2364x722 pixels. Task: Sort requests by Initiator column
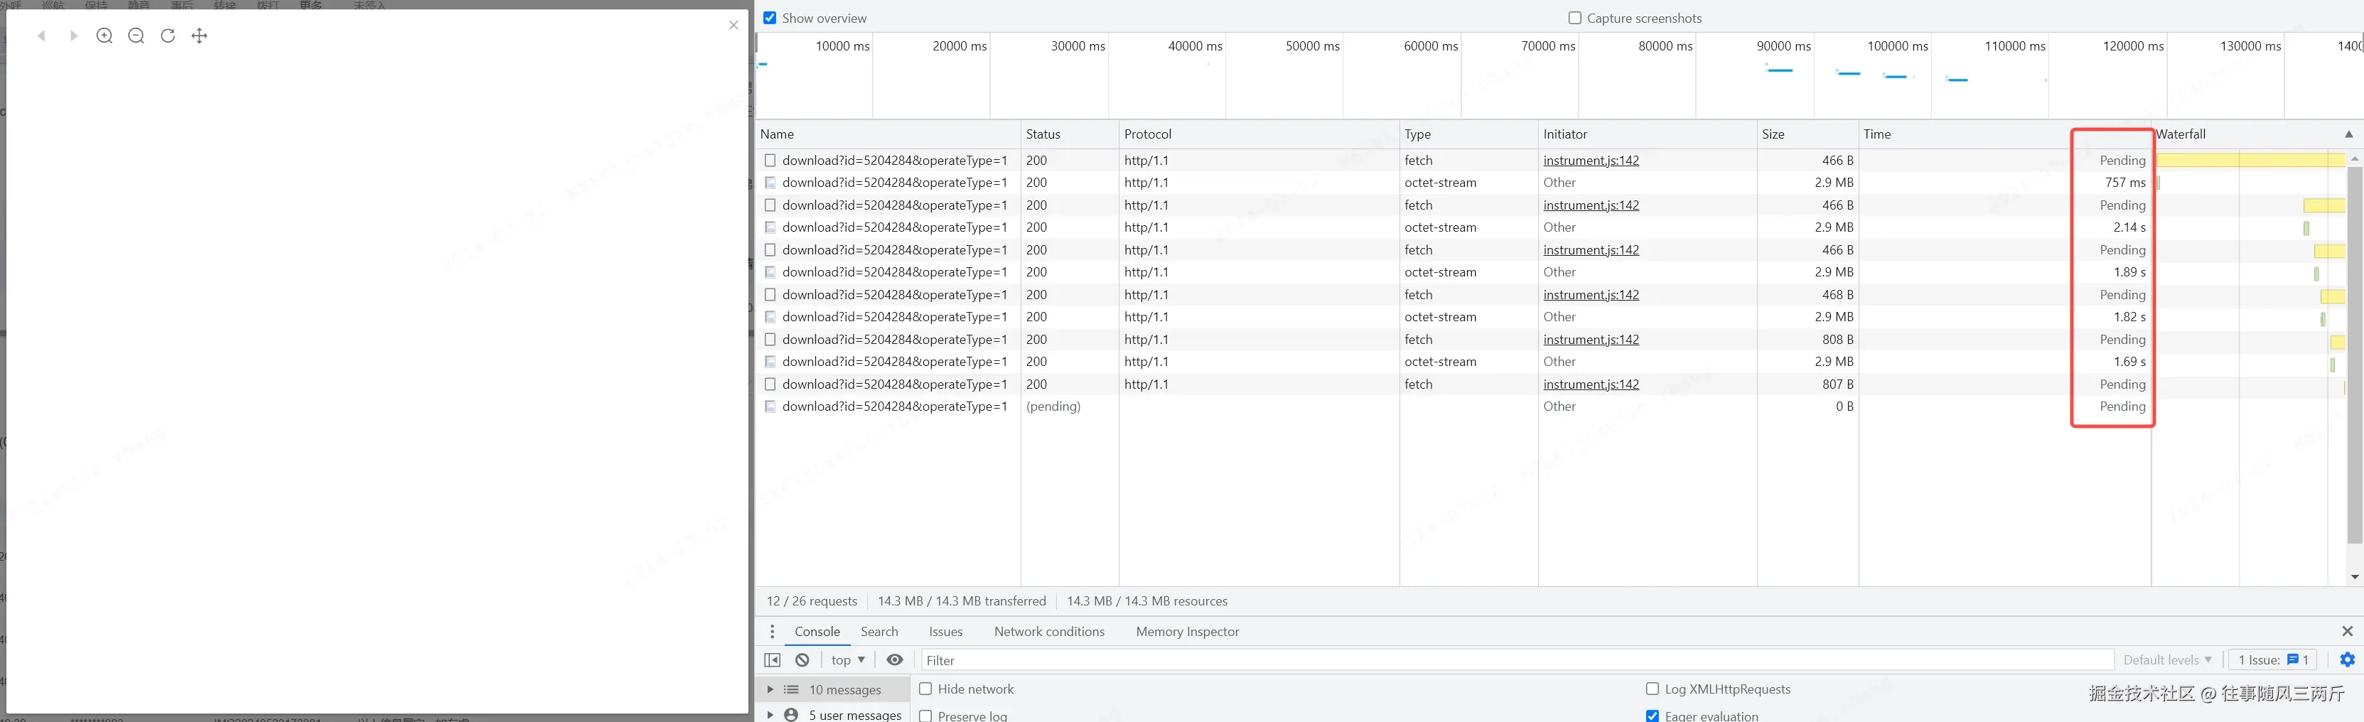click(1648, 134)
